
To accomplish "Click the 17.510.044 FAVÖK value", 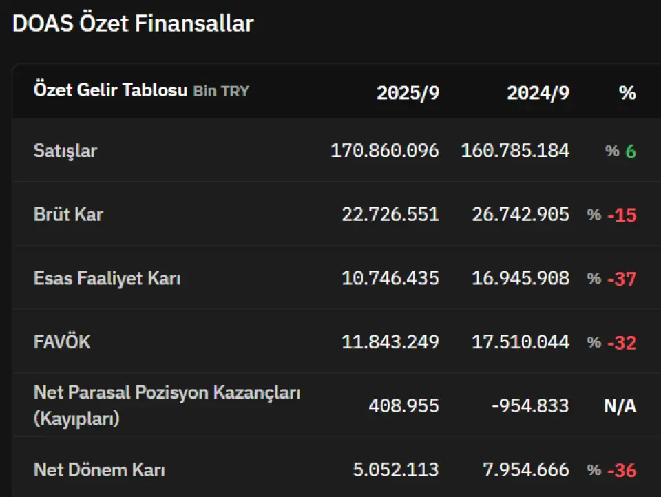I will point(520,342).
